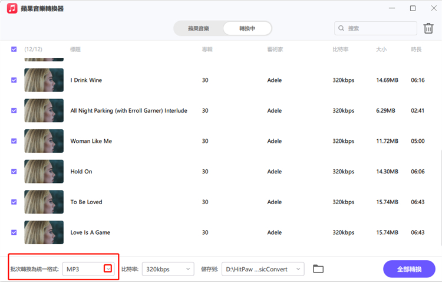Click the 06:16 duration value

pyautogui.click(x=417, y=80)
